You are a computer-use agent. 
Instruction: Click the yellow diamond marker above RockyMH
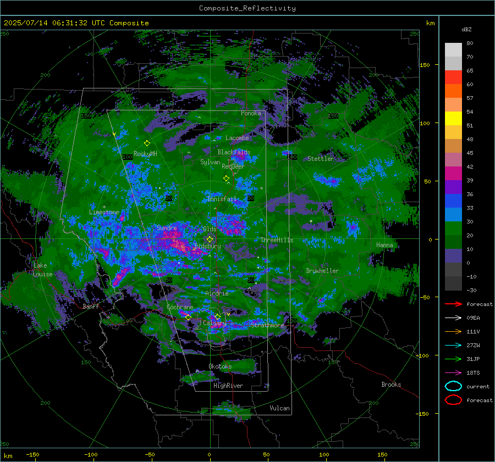(147, 143)
